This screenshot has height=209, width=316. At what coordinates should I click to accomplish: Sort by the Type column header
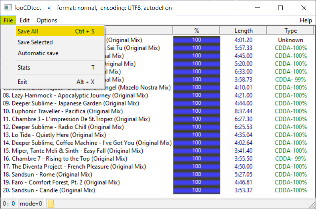click(x=290, y=30)
